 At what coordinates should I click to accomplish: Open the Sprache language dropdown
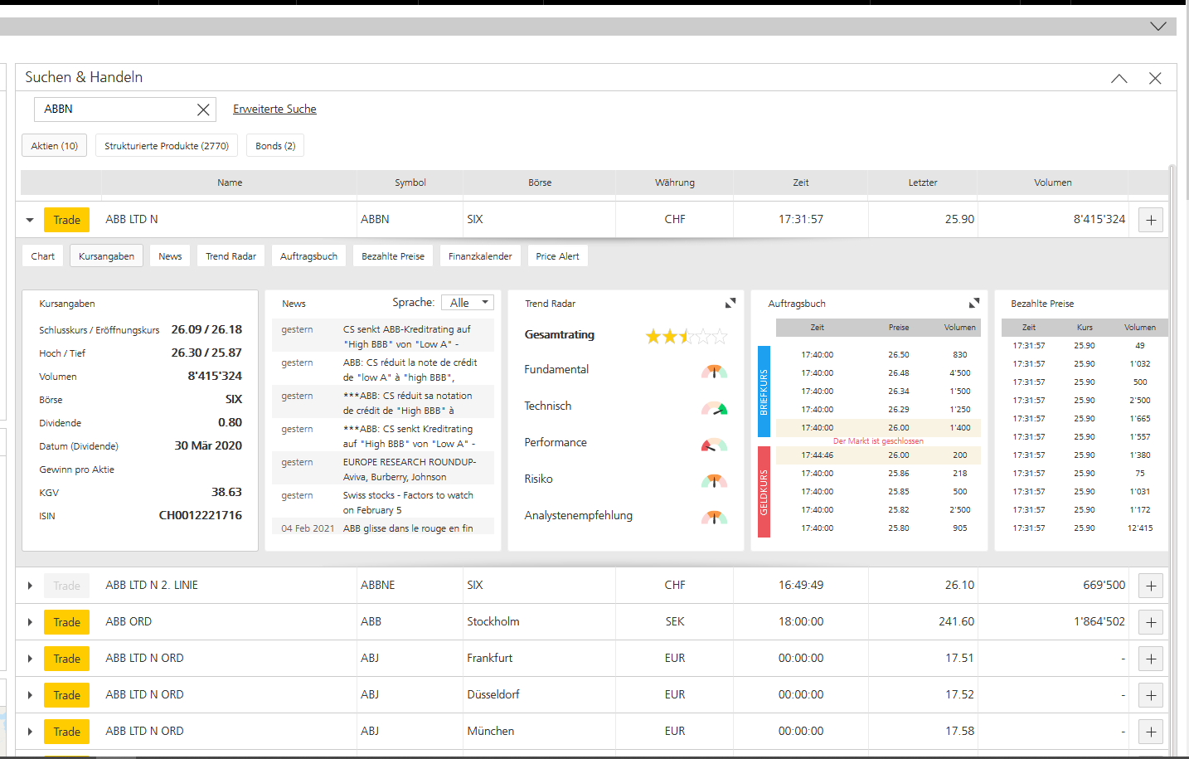[x=468, y=303]
